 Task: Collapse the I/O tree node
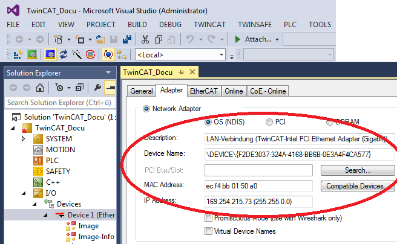point(24,193)
